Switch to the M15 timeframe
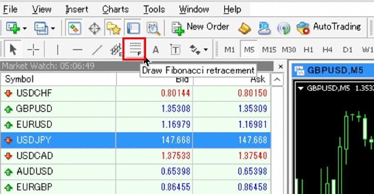The height and width of the screenshot is (194, 374). [x=269, y=49]
